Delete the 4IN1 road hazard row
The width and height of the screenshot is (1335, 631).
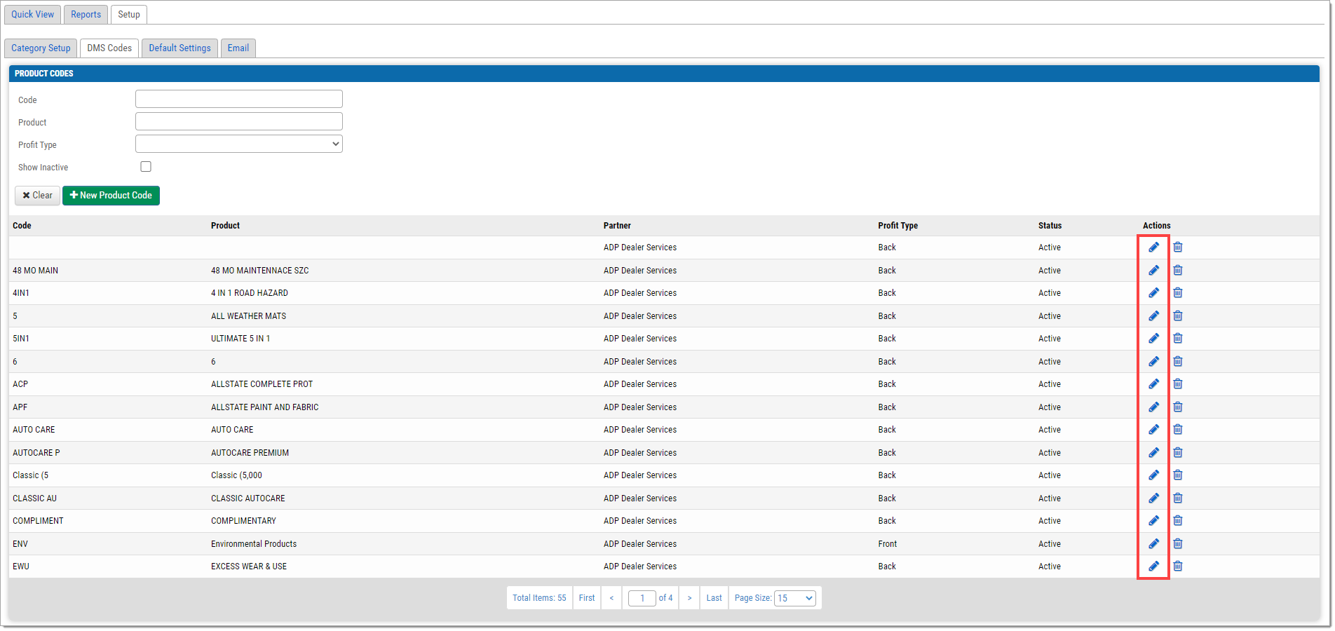(1178, 292)
